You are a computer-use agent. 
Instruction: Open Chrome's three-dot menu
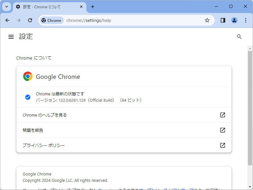(x=246, y=20)
